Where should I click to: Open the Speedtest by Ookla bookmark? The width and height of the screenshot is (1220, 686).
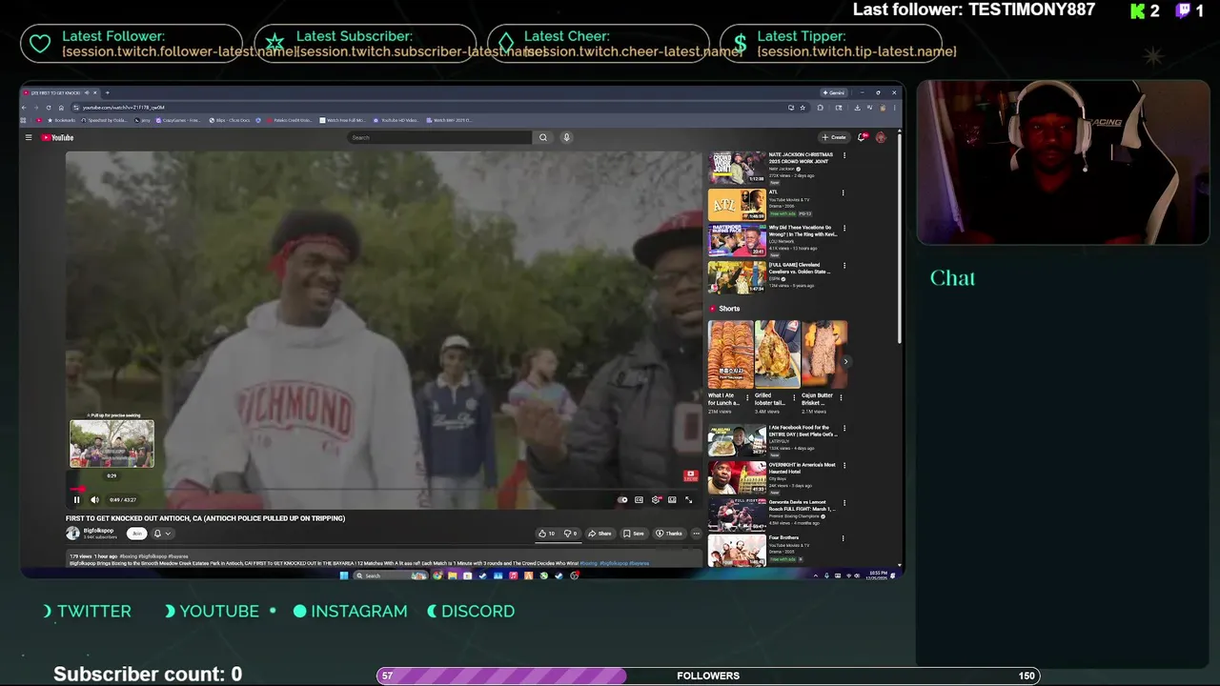(104, 120)
